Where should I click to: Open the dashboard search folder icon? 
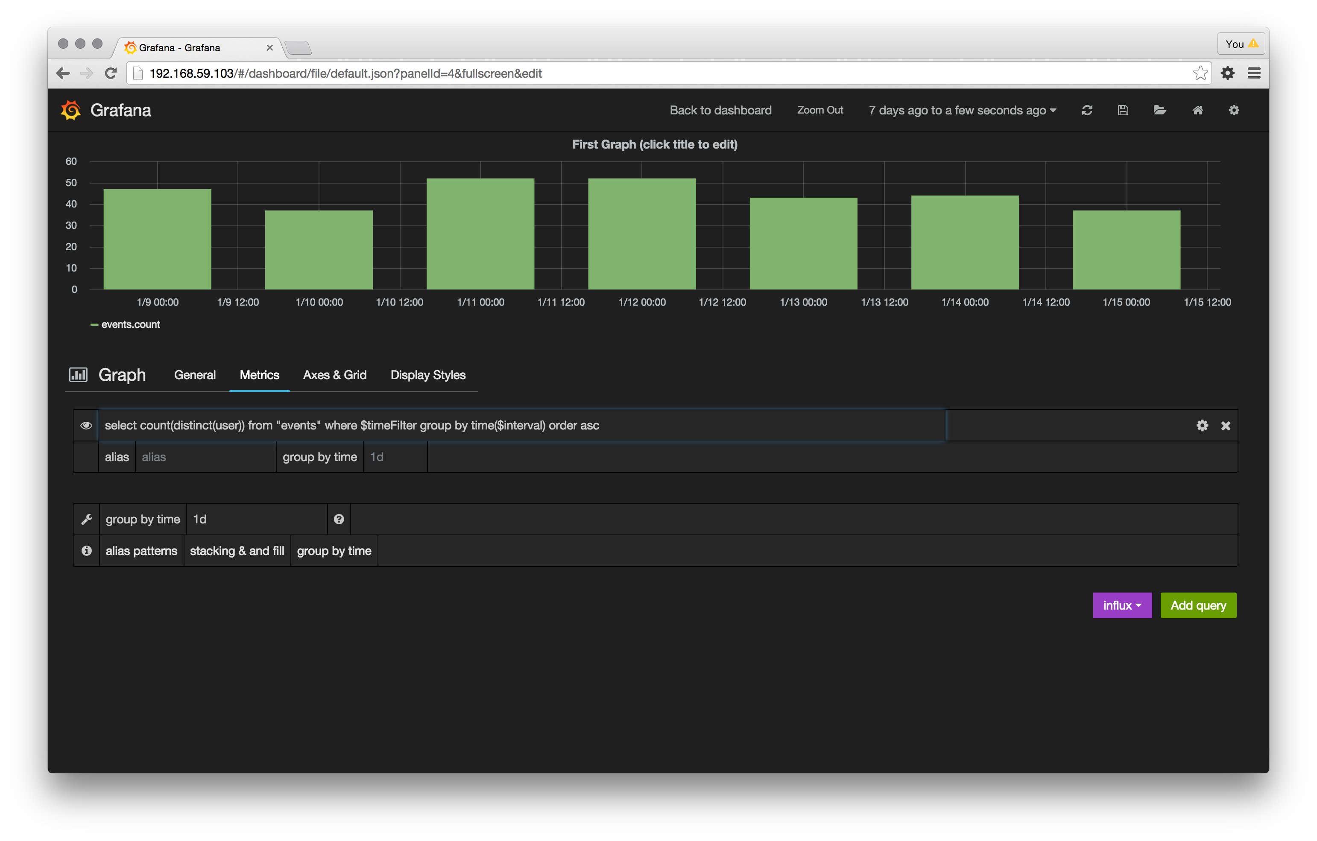(x=1160, y=110)
